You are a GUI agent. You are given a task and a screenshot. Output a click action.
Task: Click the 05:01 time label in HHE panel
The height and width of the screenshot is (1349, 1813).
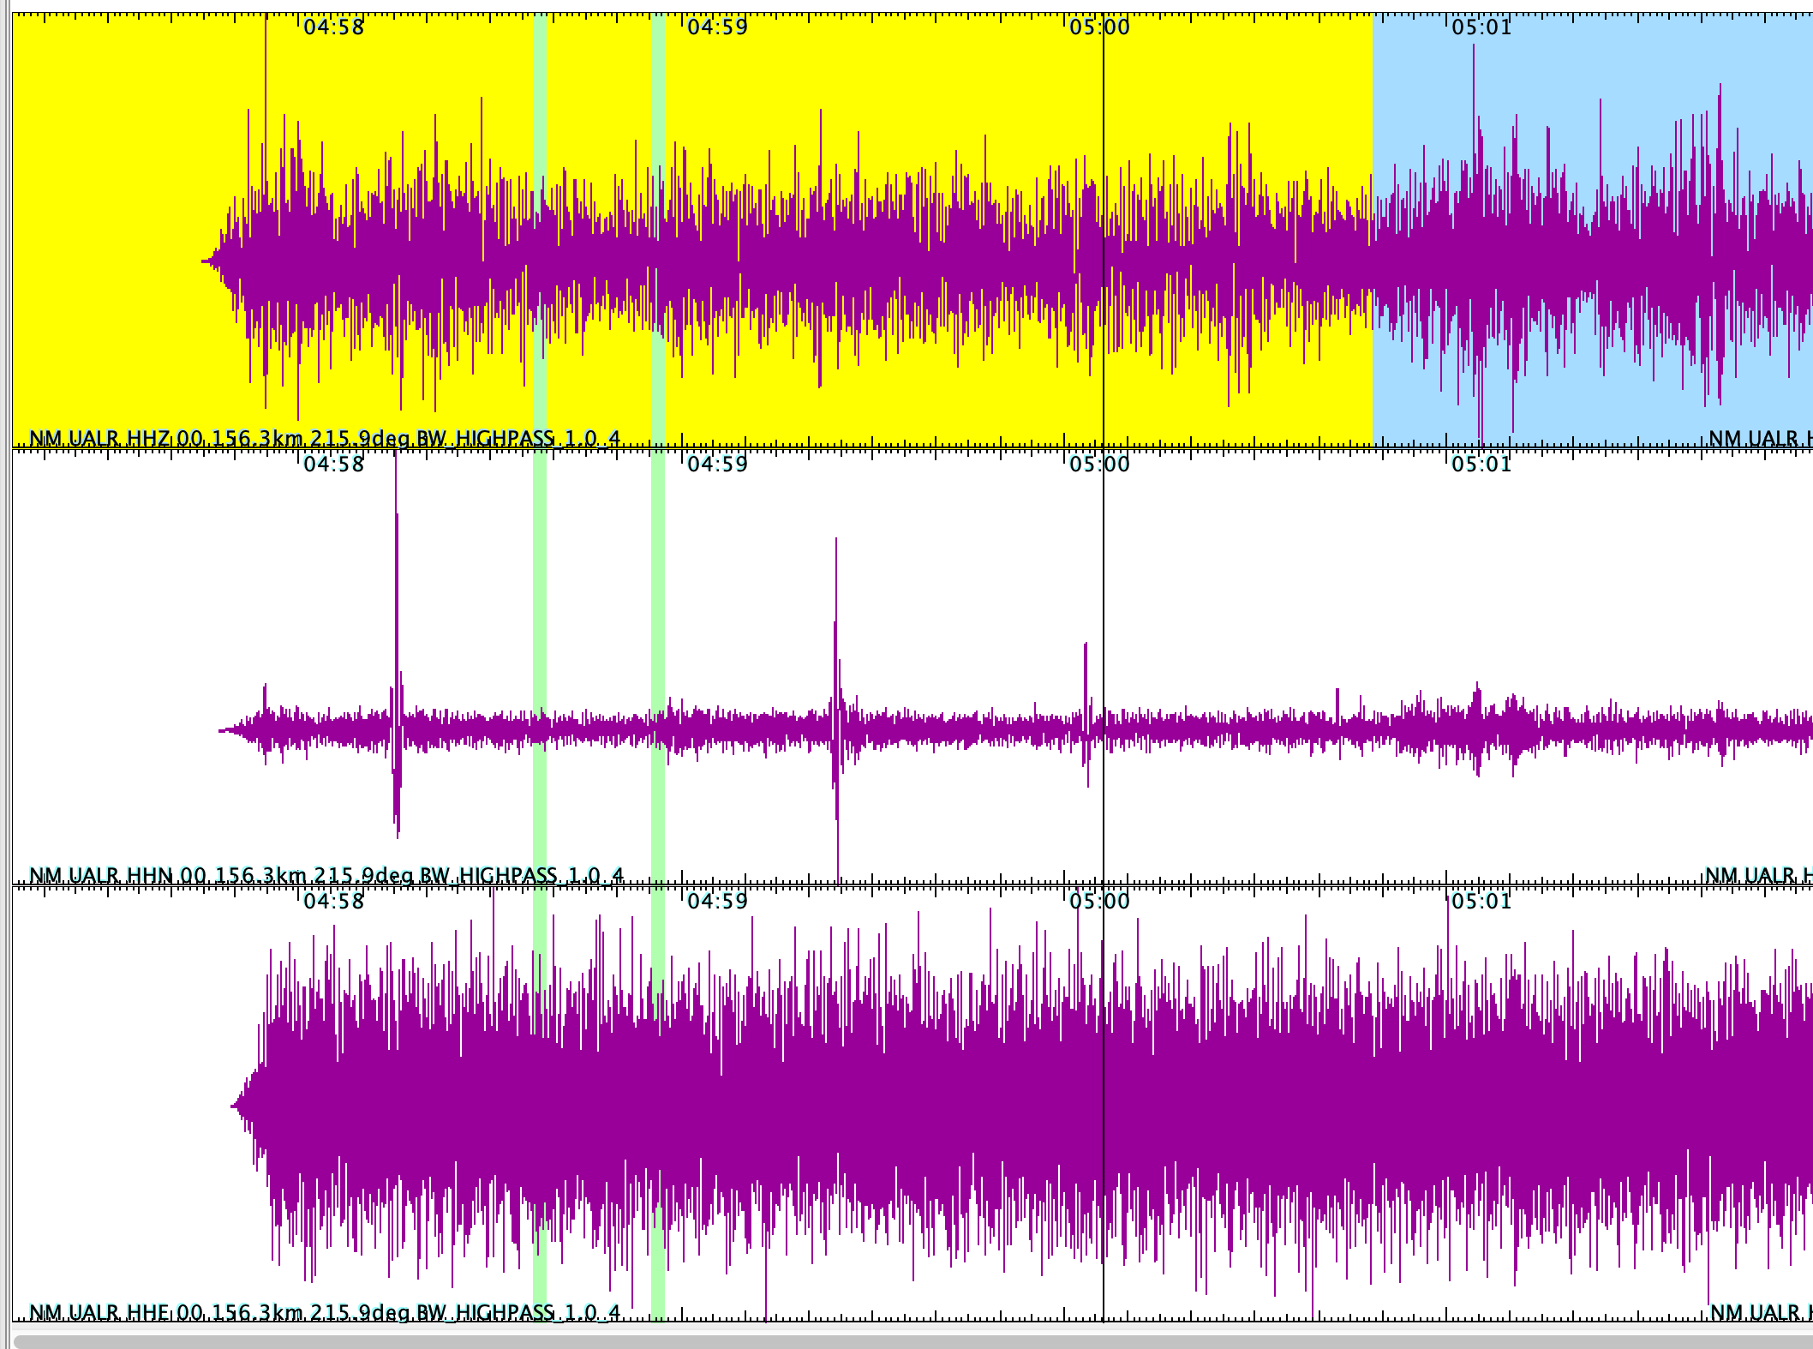pos(1481,902)
